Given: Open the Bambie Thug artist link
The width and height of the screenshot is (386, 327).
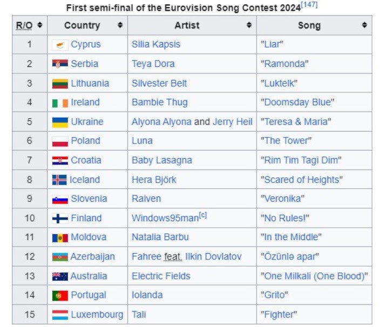Looking at the screenshot, I should click(x=160, y=102).
